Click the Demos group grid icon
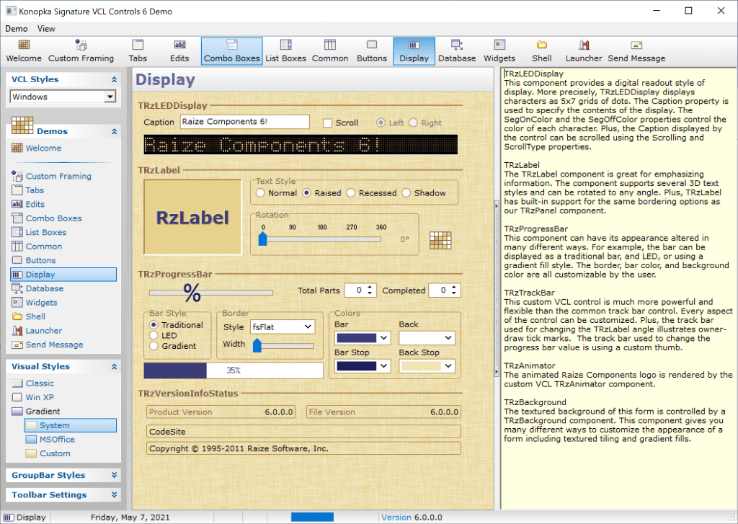 [22, 125]
